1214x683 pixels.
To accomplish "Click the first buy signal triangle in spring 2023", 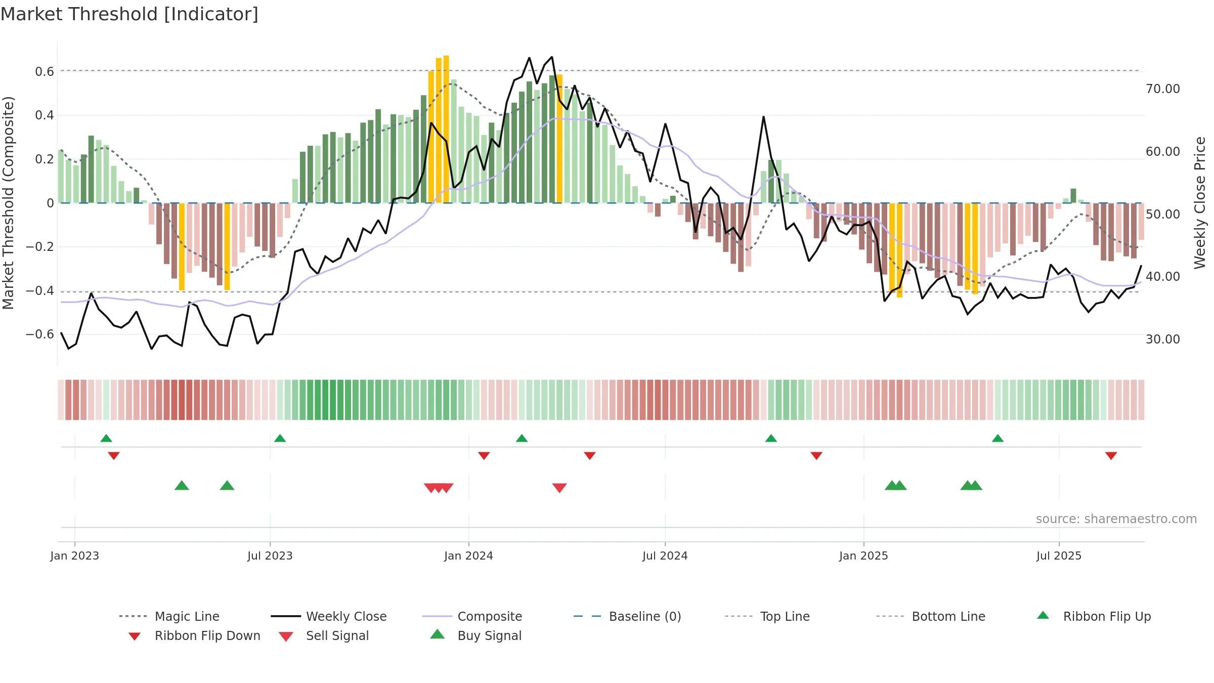I will tap(182, 486).
